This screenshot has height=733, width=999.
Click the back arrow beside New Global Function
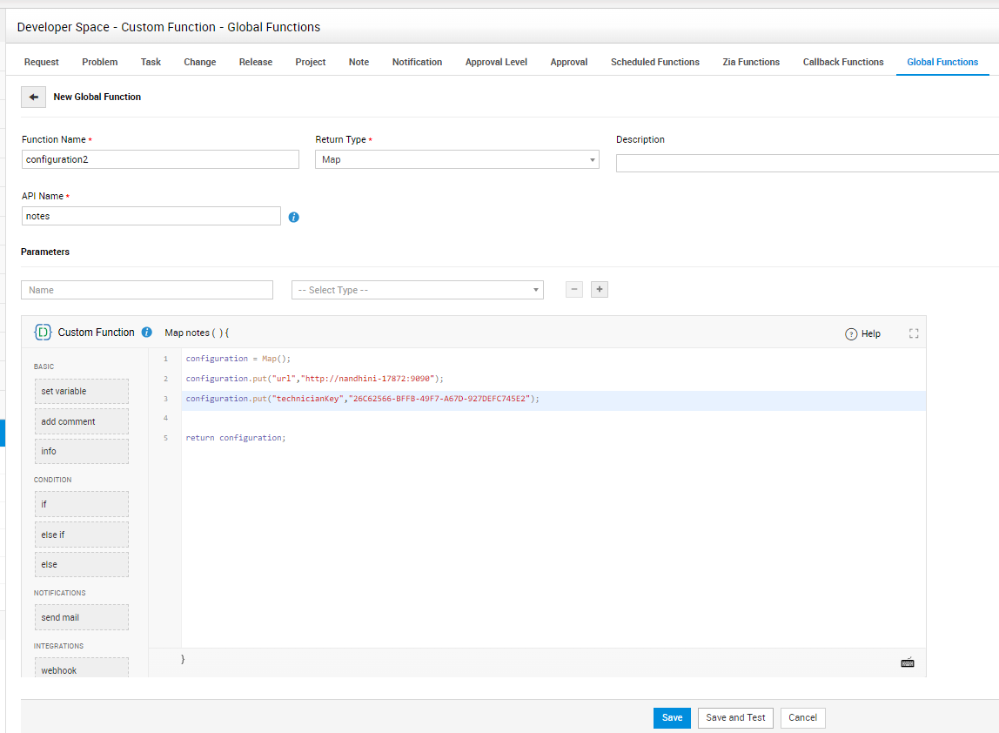point(33,98)
